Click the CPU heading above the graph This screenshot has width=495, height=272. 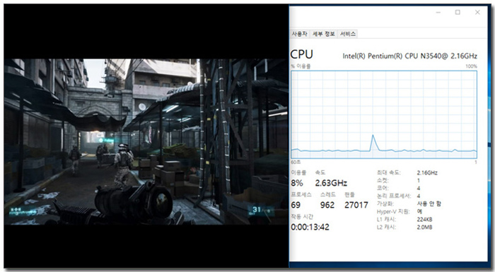(x=301, y=54)
